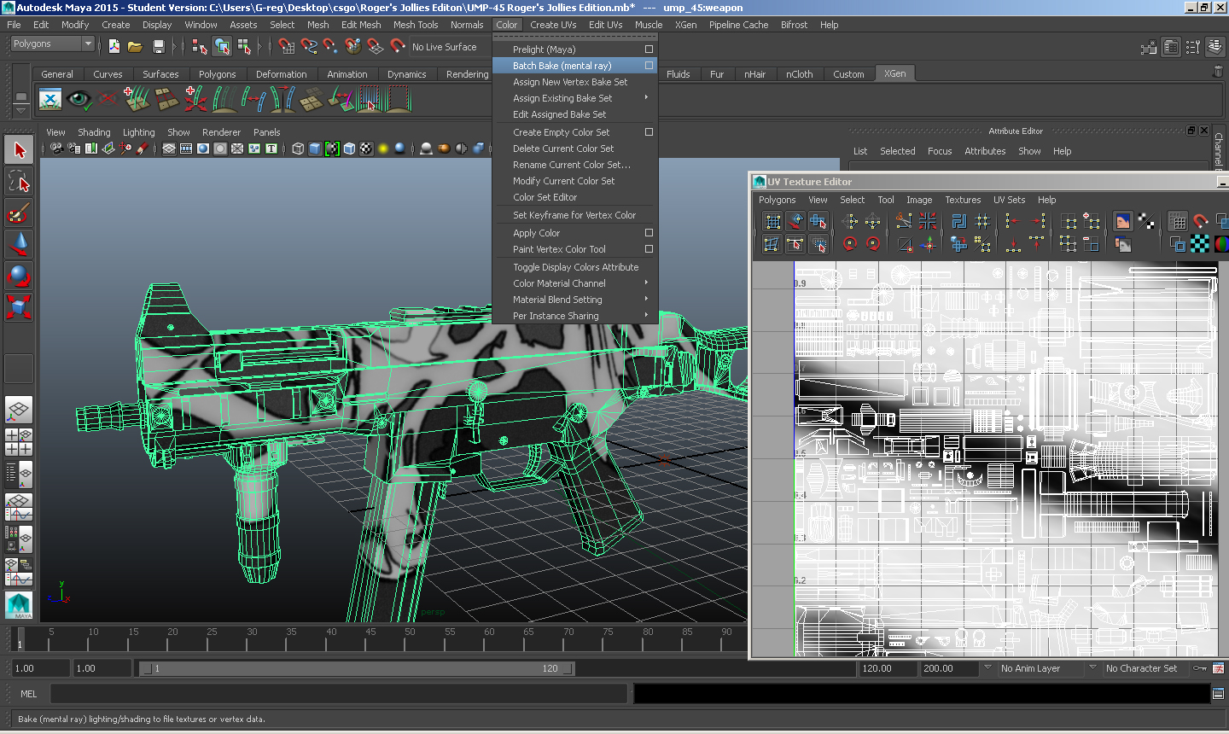Toggle Pixel Snap magnet in the UV Texture Editor

pyautogui.click(x=1200, y=222)
